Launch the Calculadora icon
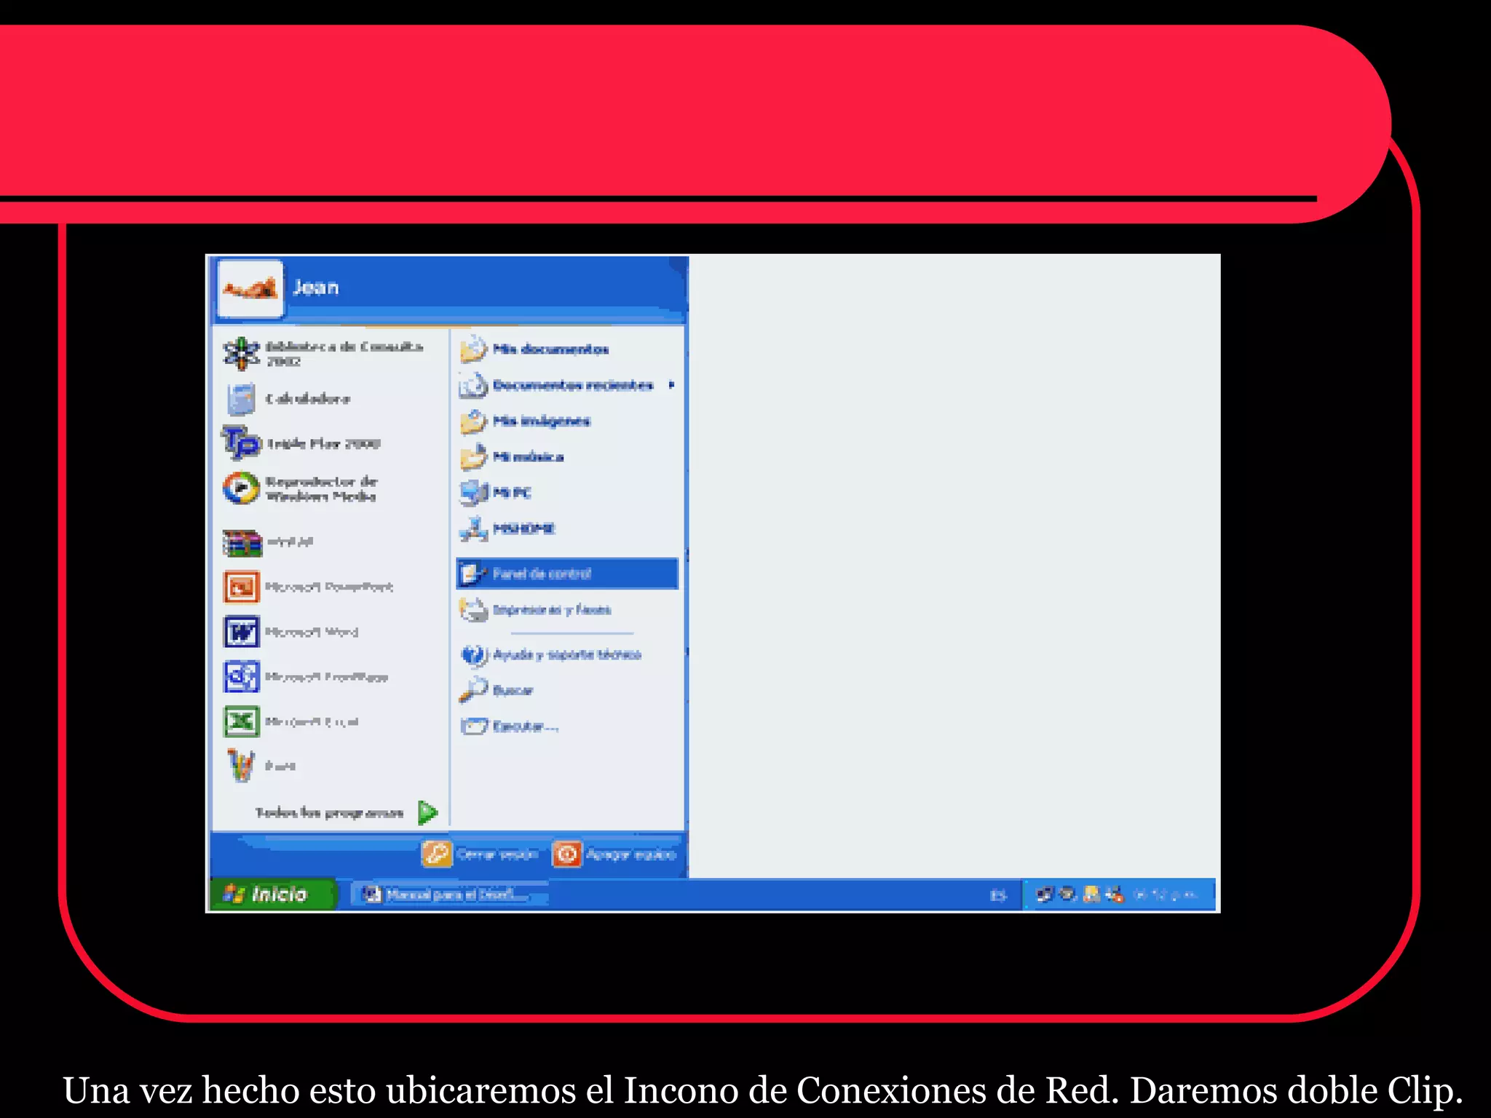The height and width of the screenshot is (1118, 1491). tap(241, 399)
